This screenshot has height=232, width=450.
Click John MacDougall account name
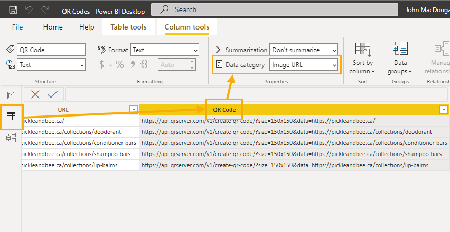pyautogui.click(x=427, y=9)
